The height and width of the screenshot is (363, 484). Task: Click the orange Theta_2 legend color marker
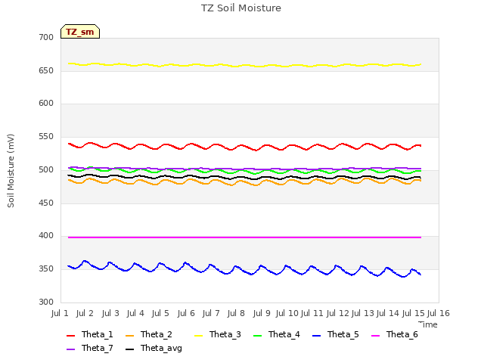pyautogui.click(x=129, y=336)
